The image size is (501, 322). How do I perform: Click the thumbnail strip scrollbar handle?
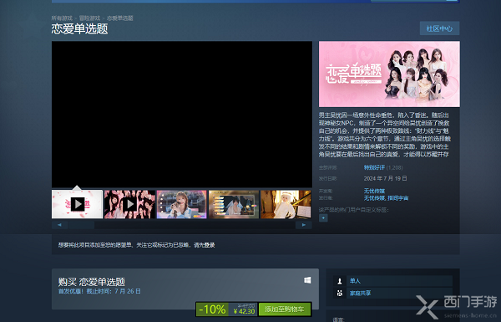81,225
